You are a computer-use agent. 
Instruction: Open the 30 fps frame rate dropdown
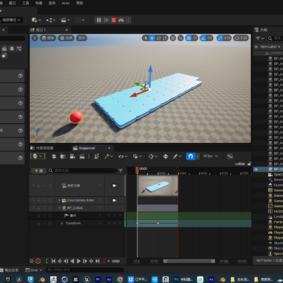[210, 156]
